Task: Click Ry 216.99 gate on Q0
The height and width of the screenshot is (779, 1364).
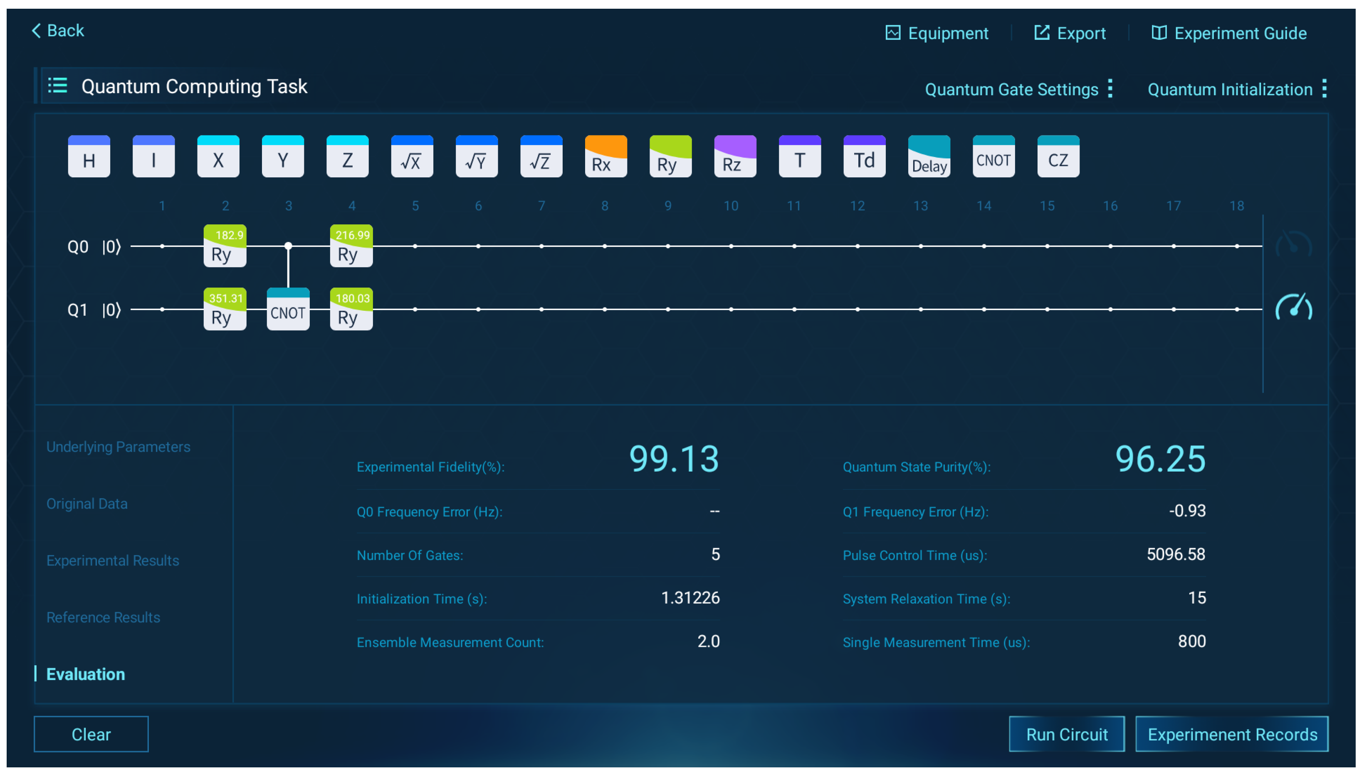Action: tap(351, 246)
